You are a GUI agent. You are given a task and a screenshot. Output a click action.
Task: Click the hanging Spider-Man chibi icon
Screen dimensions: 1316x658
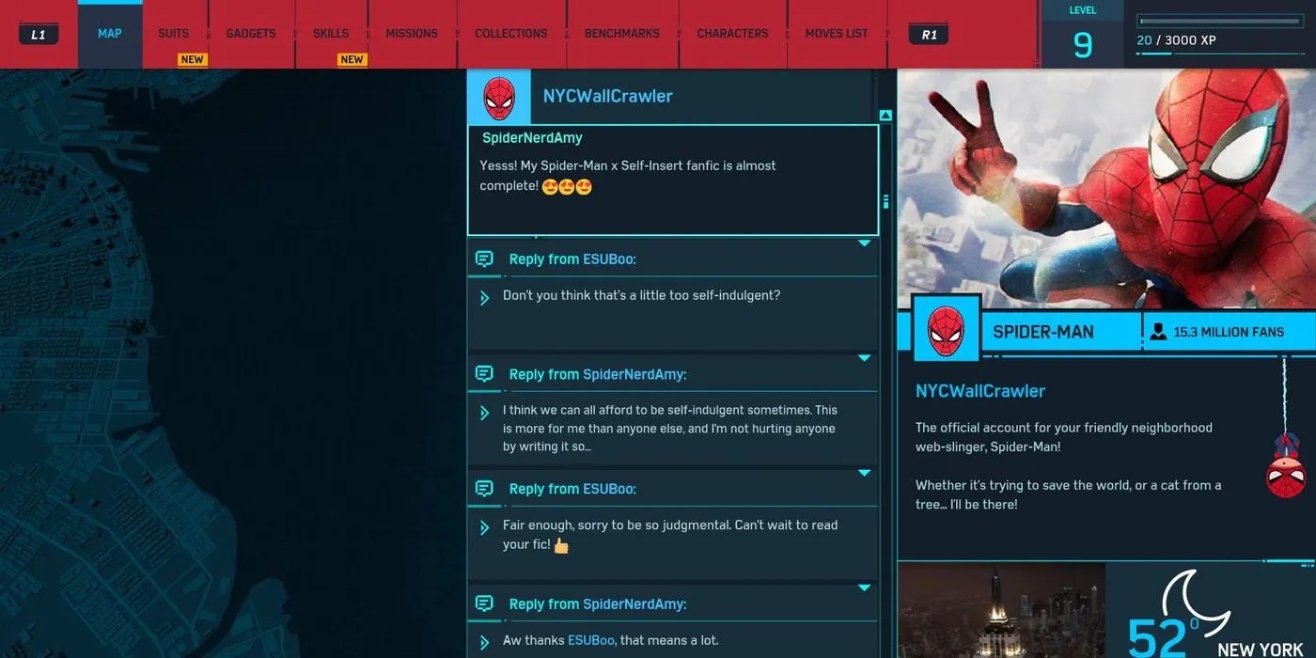1284,465
